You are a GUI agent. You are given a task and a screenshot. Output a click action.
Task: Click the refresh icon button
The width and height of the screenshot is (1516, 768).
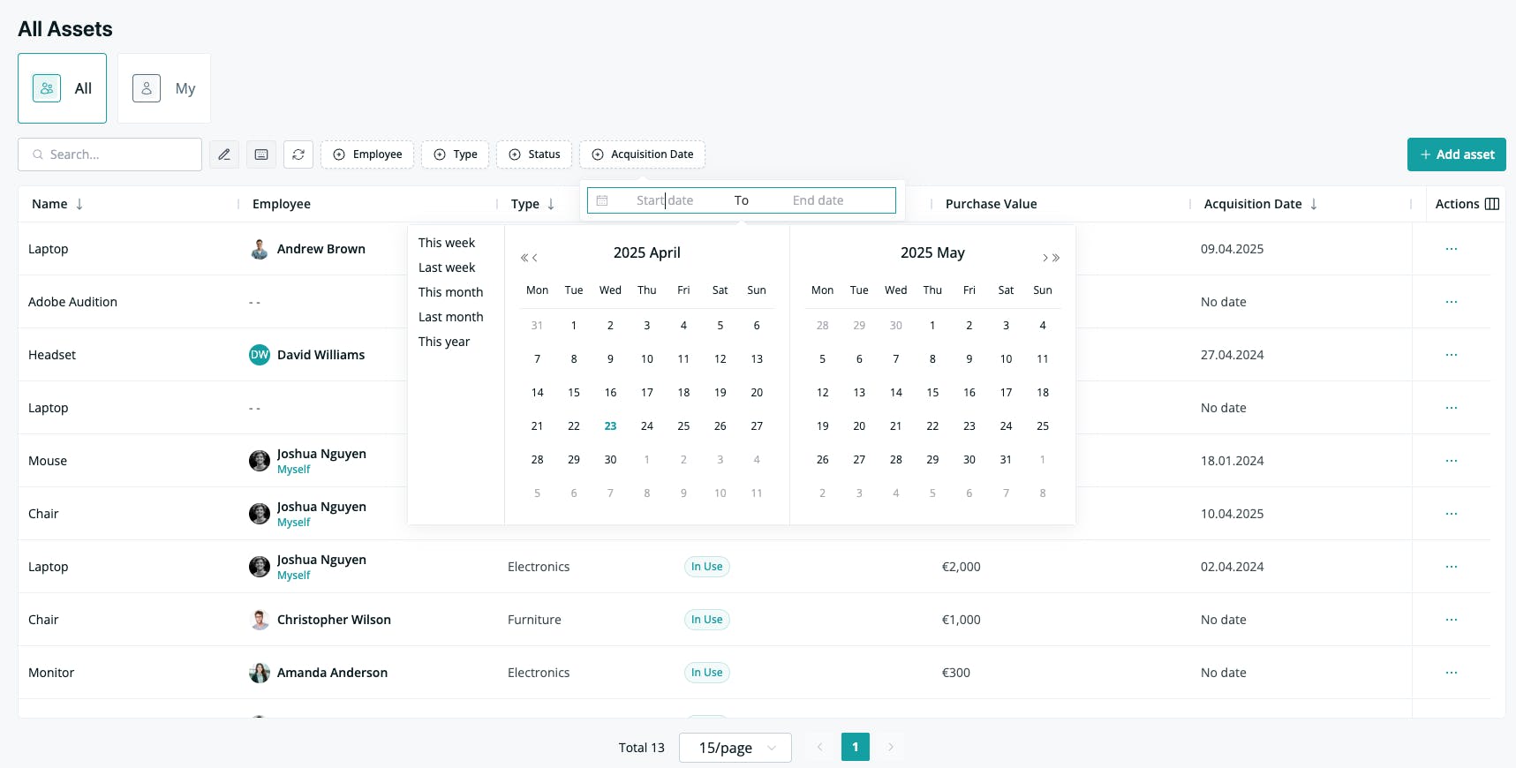pos(298,154)
